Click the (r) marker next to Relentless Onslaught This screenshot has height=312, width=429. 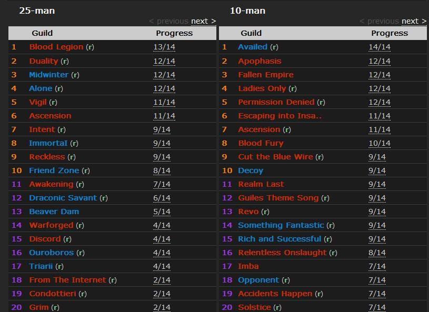(x=333, y=253)
